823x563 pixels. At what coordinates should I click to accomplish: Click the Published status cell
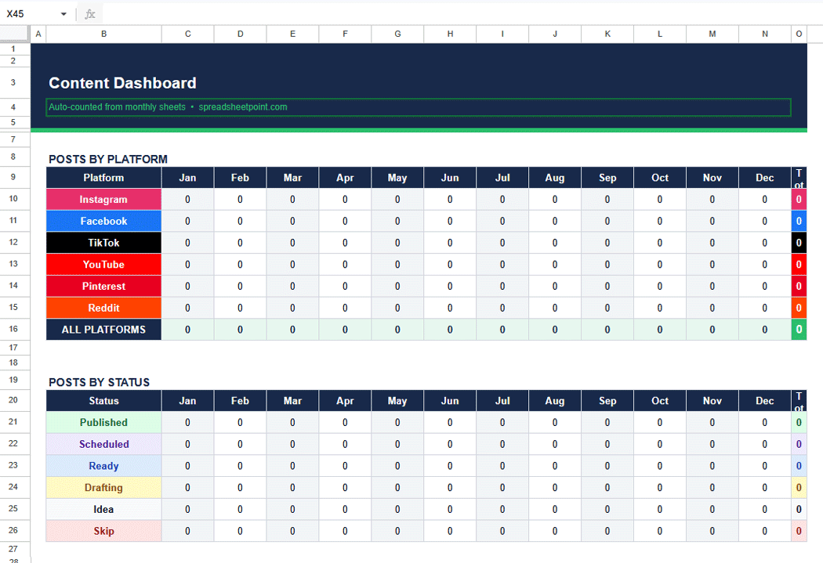103,422
